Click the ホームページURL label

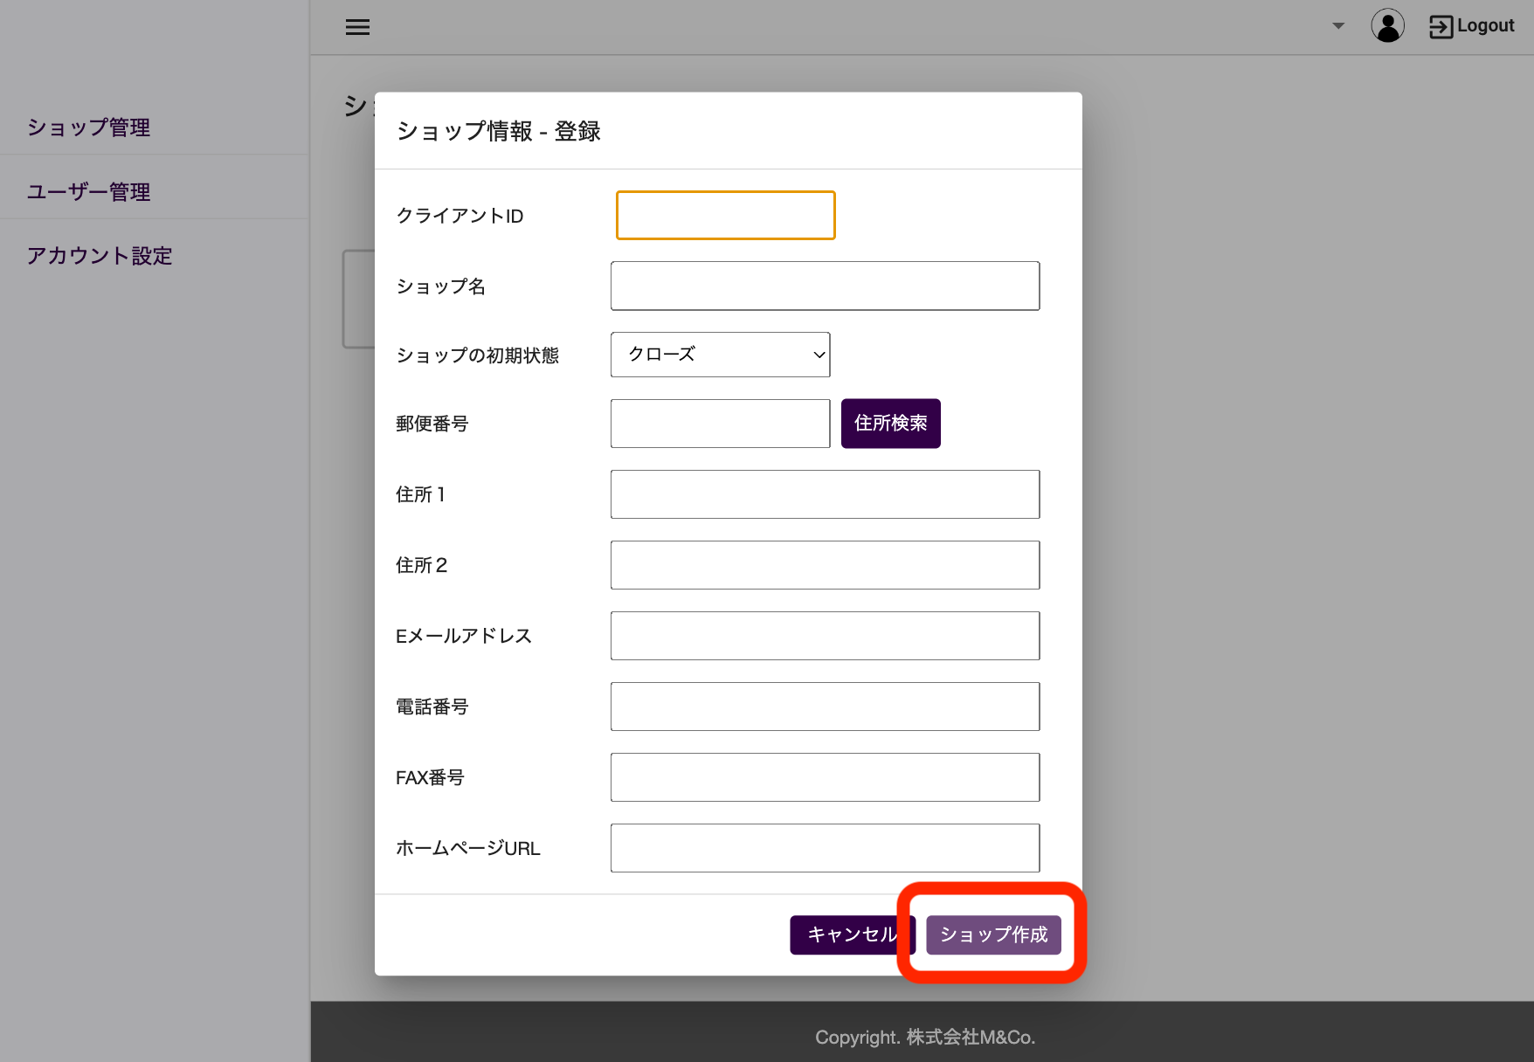click(468, 848)
